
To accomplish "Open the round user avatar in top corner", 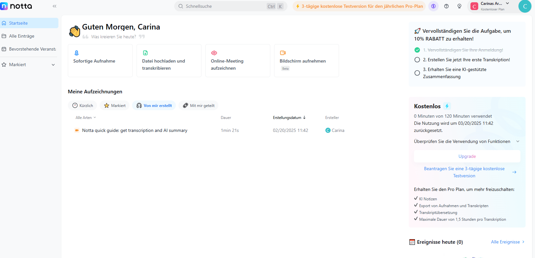I will tap(525, 6).
